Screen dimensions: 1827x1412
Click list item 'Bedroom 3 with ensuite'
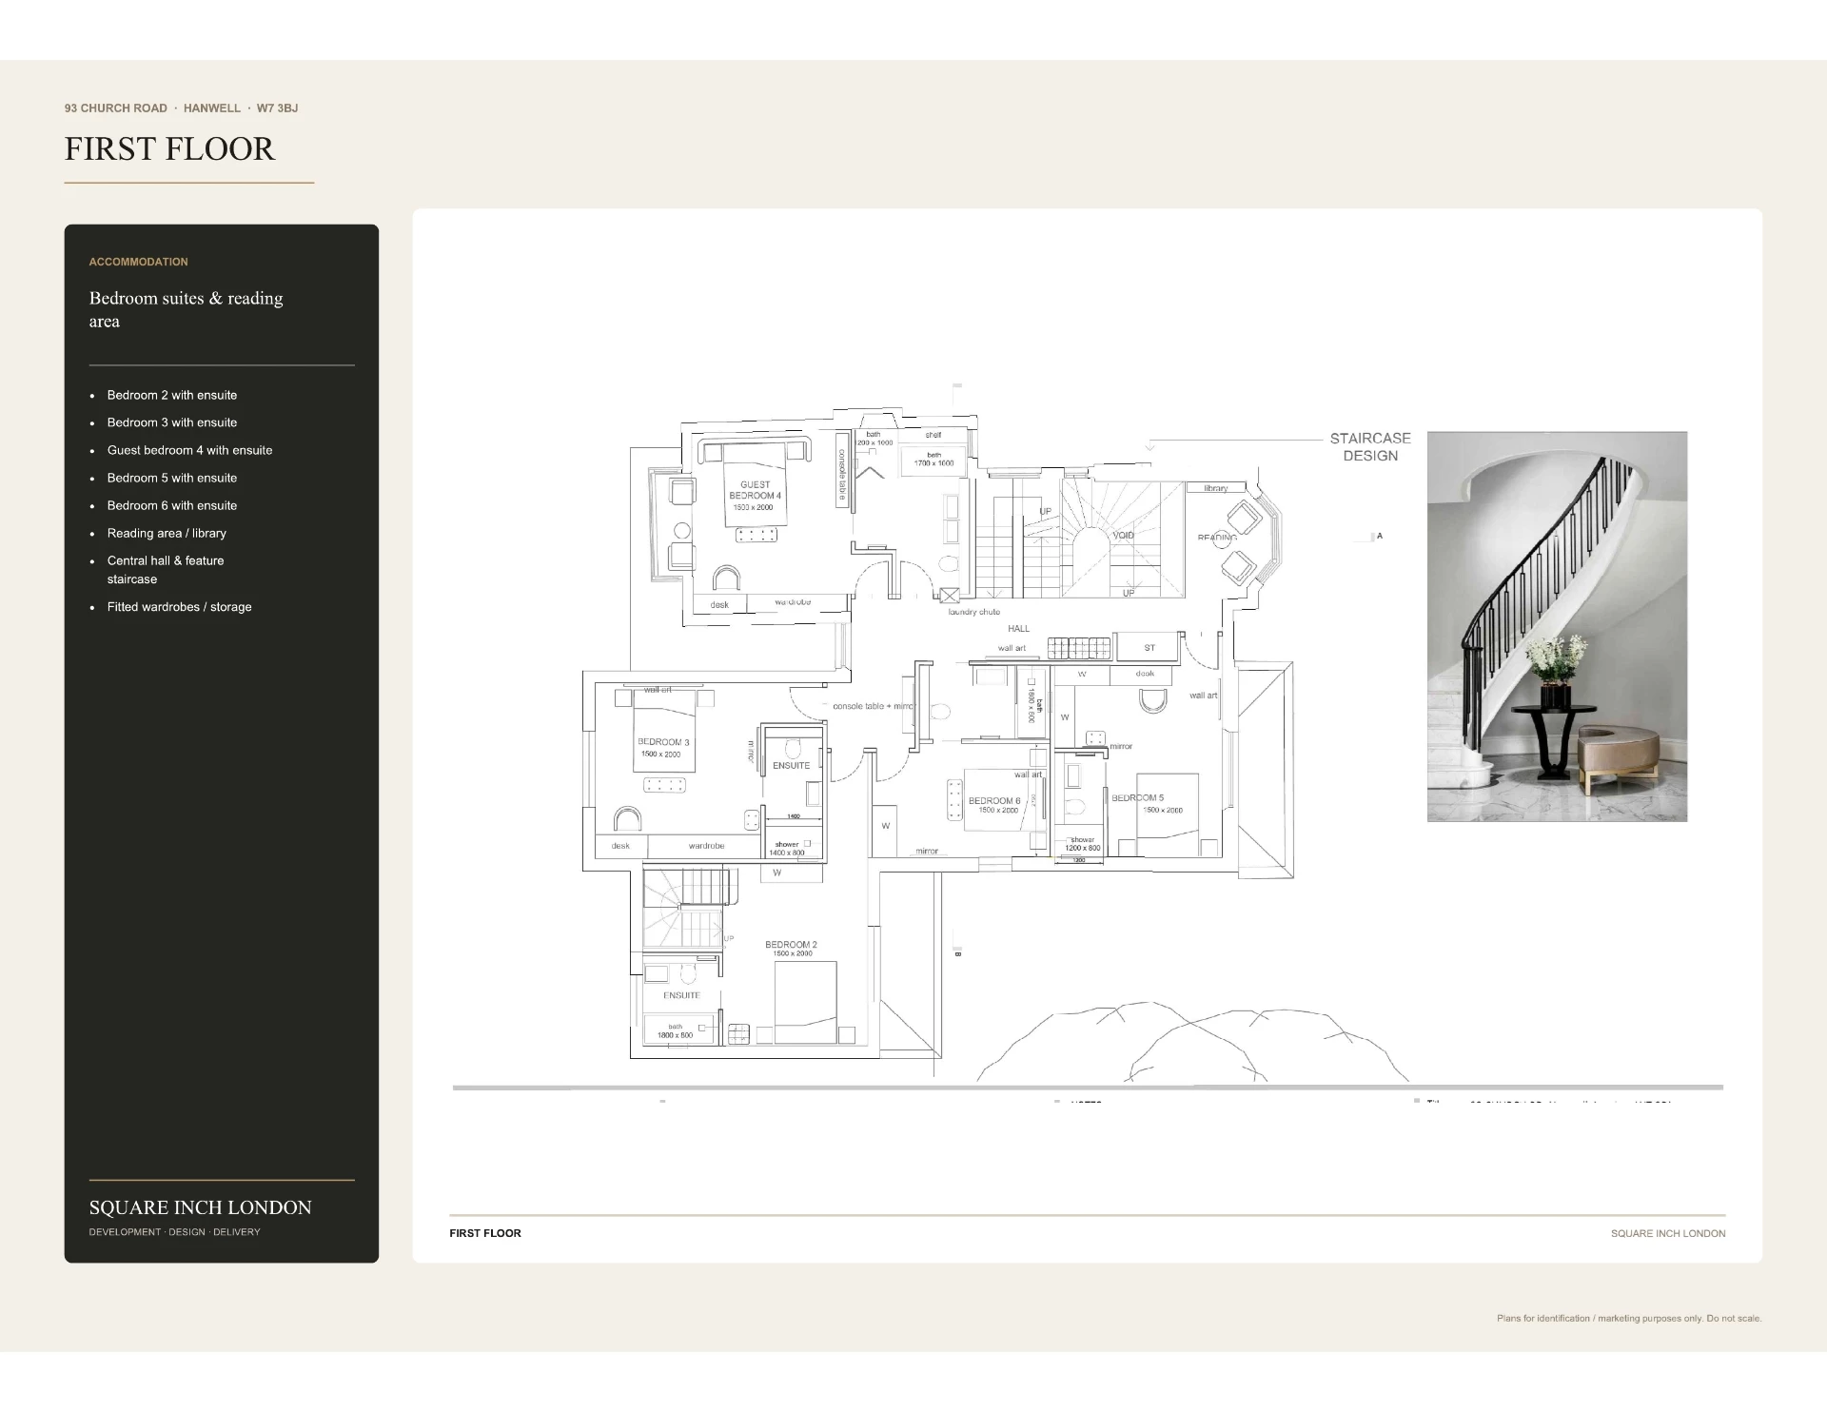[x=172, y=422]
